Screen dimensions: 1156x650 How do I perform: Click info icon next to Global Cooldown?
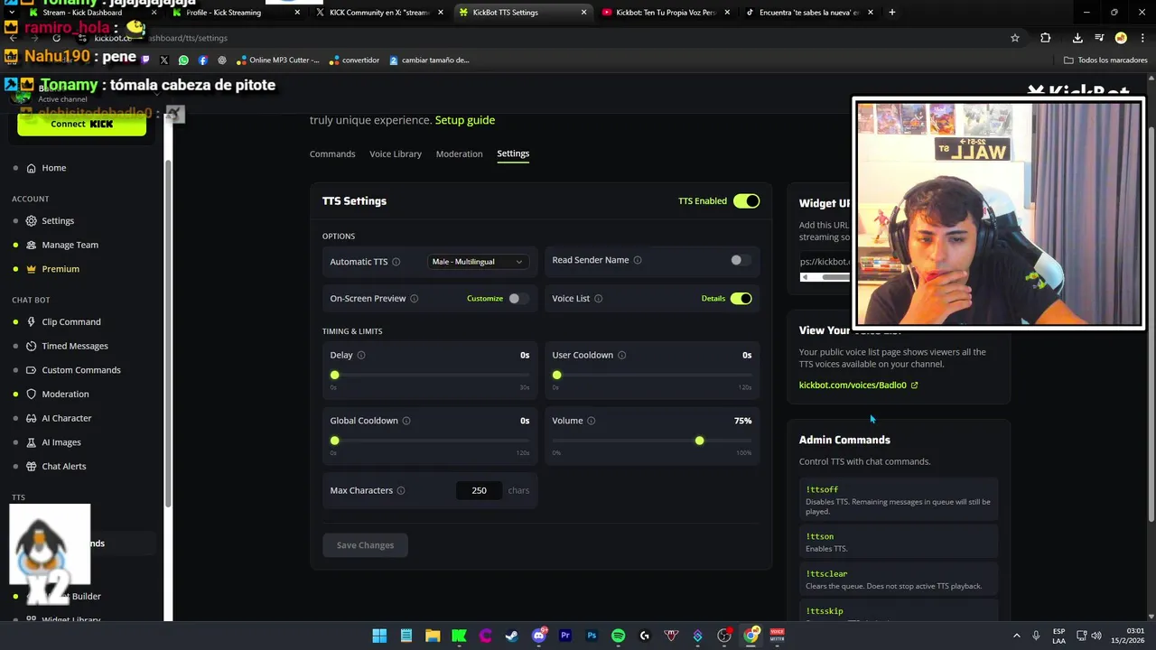tap(406, 421)
